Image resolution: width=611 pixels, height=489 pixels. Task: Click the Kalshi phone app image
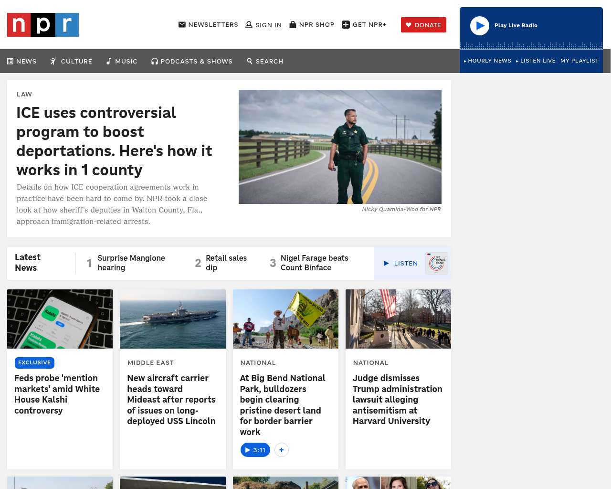pyautogui.click(x=60, y=319)
